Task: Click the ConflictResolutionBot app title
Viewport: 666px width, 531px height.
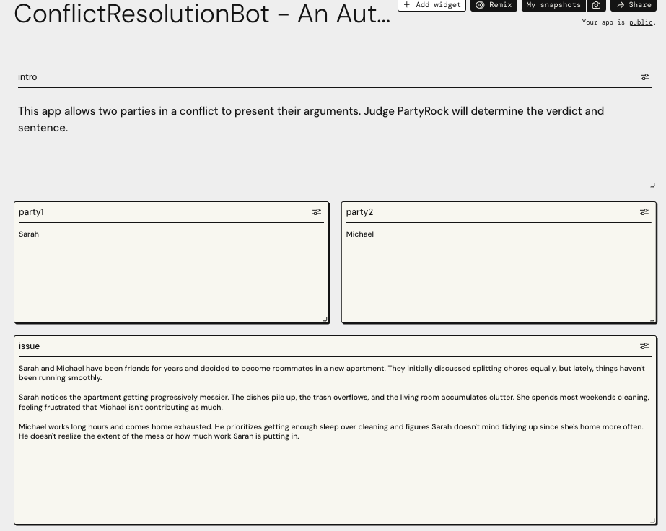Action: tap(202, 14)
